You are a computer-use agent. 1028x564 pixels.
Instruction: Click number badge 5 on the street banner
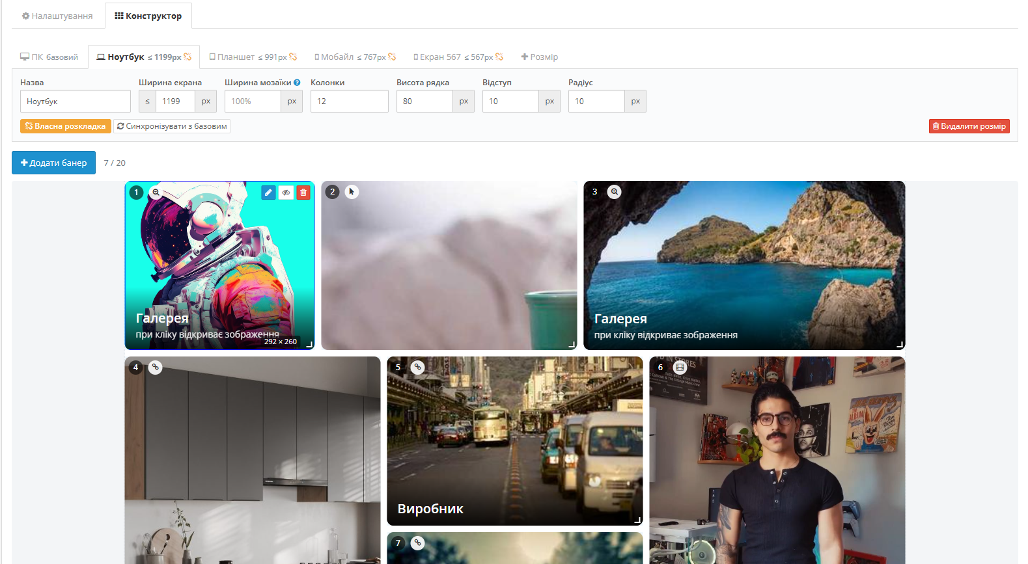tap(398, 368)
